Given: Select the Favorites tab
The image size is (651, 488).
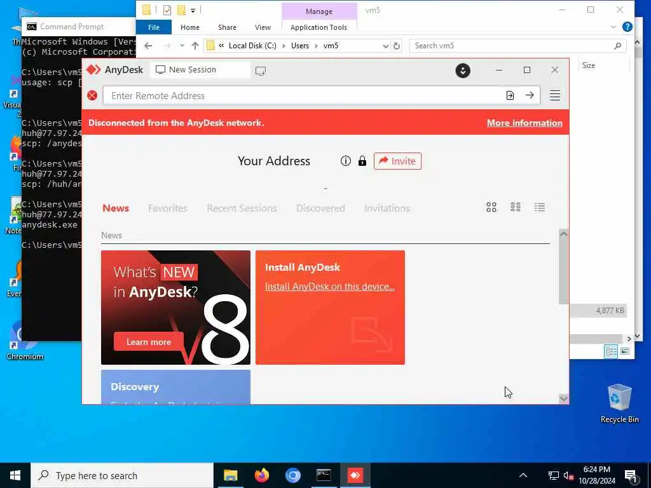Looking at the screenshot, I should [168, 208].
